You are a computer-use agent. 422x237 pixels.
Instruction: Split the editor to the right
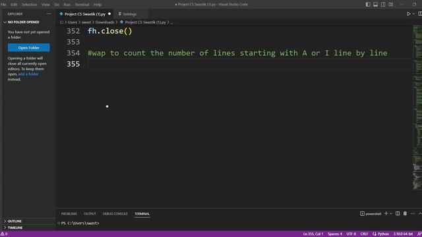tap(420, 14)
